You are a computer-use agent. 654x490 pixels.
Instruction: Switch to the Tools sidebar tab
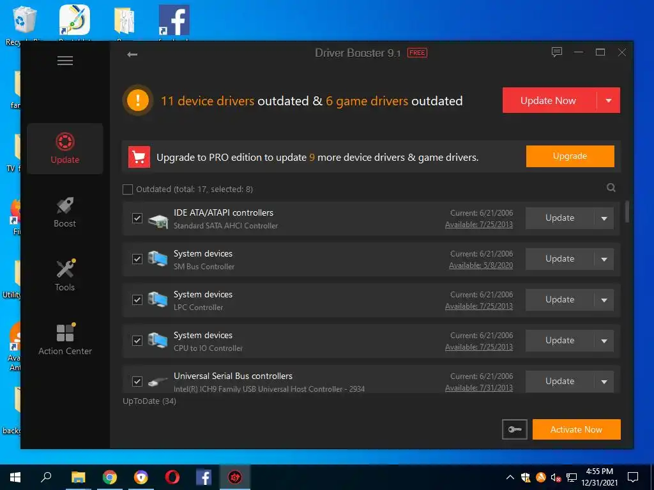[x=65, y=276]
